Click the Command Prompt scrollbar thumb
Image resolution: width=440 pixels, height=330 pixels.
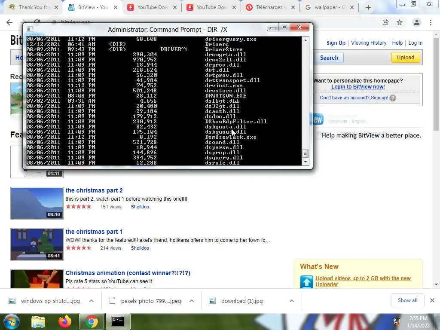point(306,153)
